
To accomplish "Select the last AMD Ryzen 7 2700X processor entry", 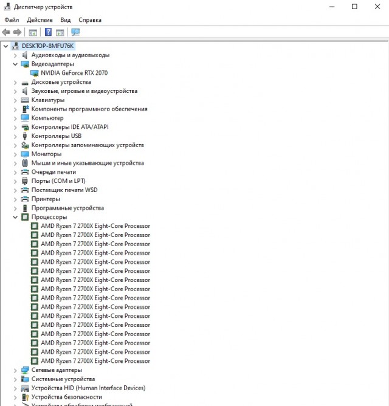I will [95, 361].
